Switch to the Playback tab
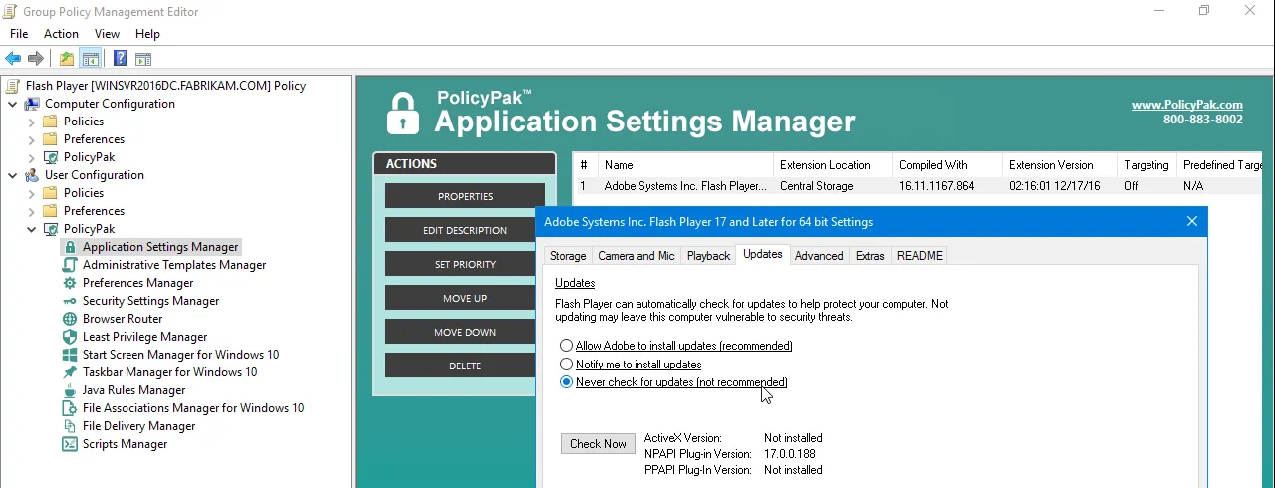Image resolution: width=1275 pixels, height=488 pixels. pos(709,256)
